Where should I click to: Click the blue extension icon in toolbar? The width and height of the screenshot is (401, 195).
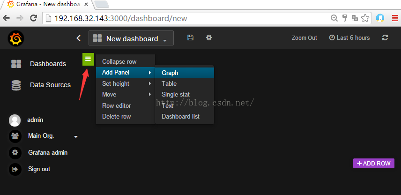380,18
